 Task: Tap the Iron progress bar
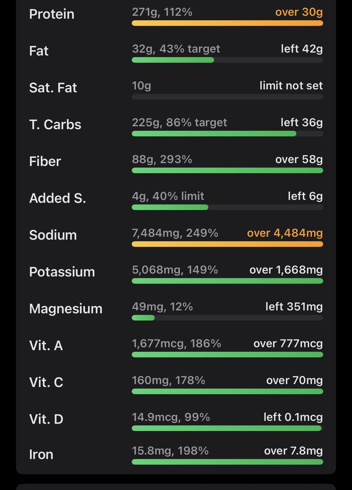pos(227,462)
